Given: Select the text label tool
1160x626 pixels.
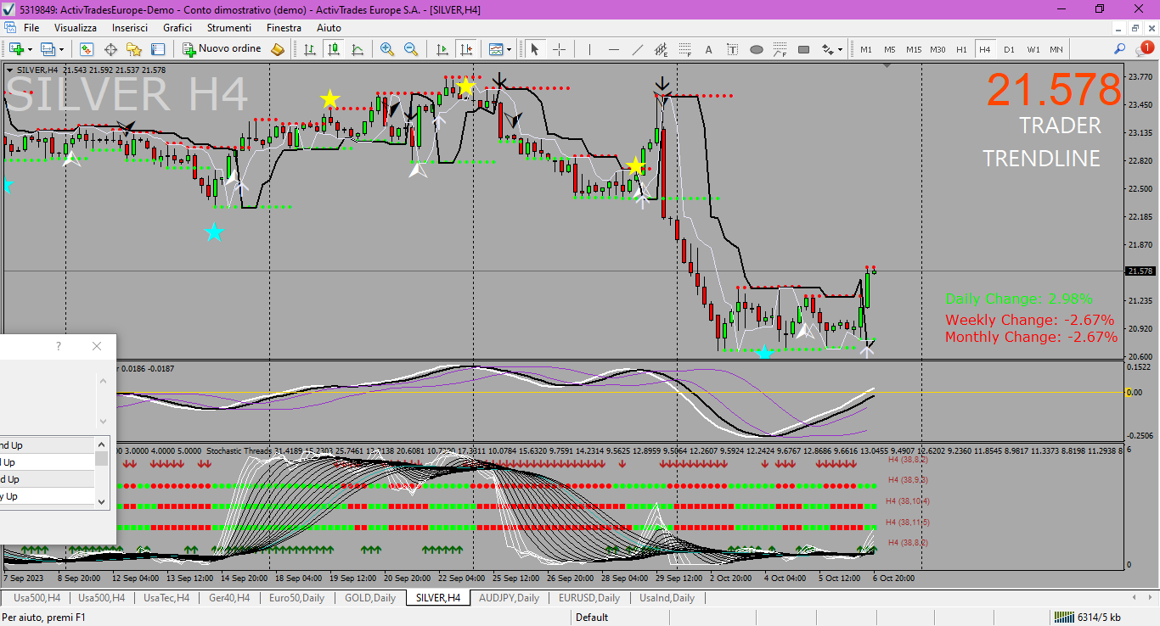Looking at the screenshot, I should pos(732,49).
